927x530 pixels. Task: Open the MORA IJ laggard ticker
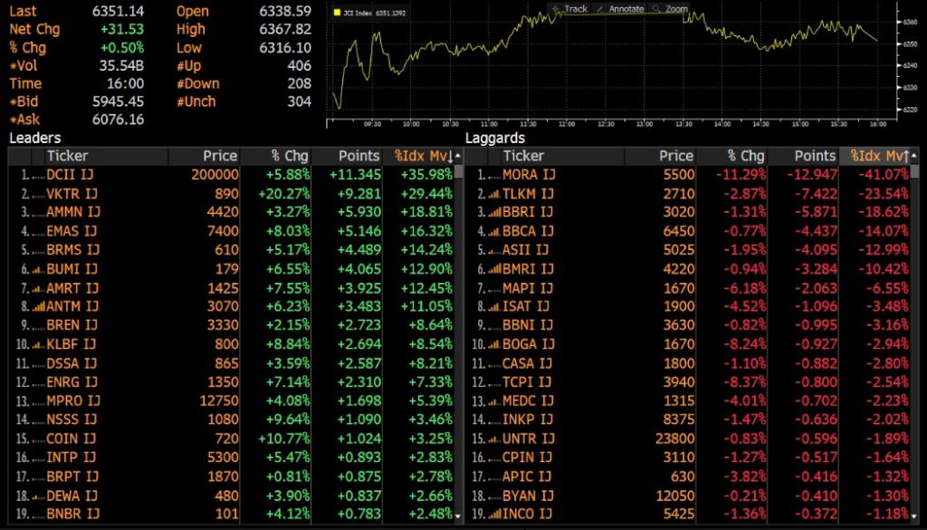(529, 175)
